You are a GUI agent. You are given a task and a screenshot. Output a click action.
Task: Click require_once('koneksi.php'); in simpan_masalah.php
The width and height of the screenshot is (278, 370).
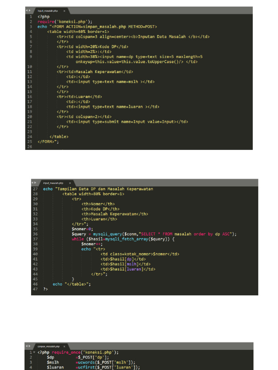coord(85,352)
